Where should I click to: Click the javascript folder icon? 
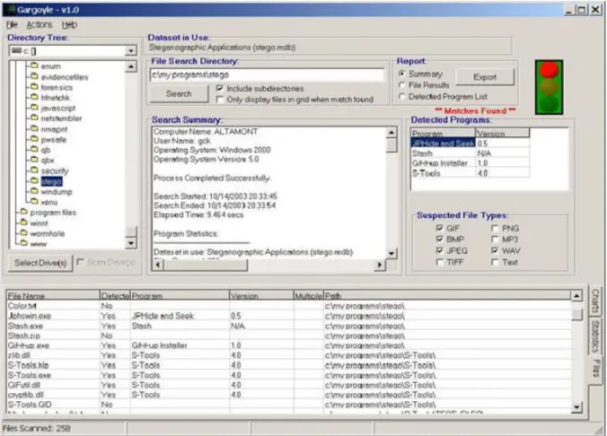click(x=34, y=108)
